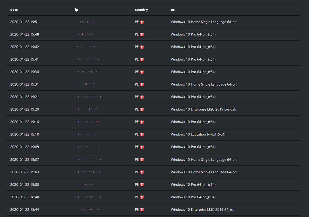This screenshot has width=309, height=217.
Task: Click the Peru flag in the 19:21 row
Action: 142,97
